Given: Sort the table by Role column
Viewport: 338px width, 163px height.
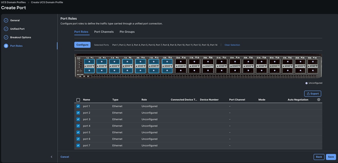Looking at the screenshot, I should 144,99.
